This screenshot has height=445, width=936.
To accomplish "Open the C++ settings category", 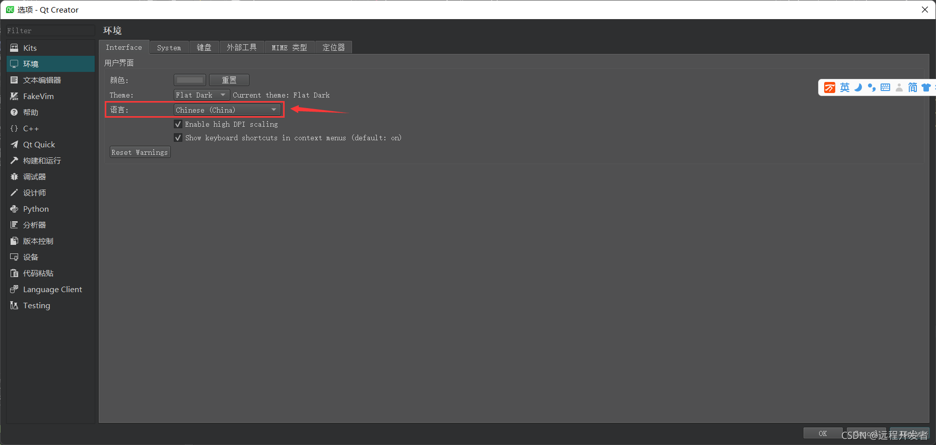I will click(50, 128).
